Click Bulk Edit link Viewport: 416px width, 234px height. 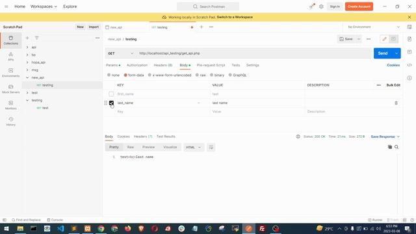point(393,85)
